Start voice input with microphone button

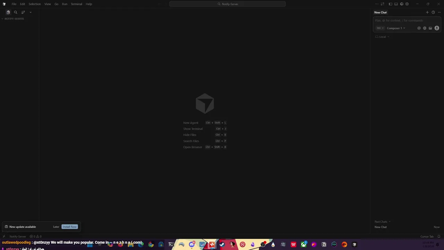(437, 28)
